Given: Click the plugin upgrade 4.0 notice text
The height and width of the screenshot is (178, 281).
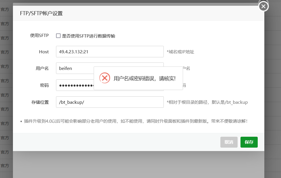Looking at the screenshot, I should (136, 121).
